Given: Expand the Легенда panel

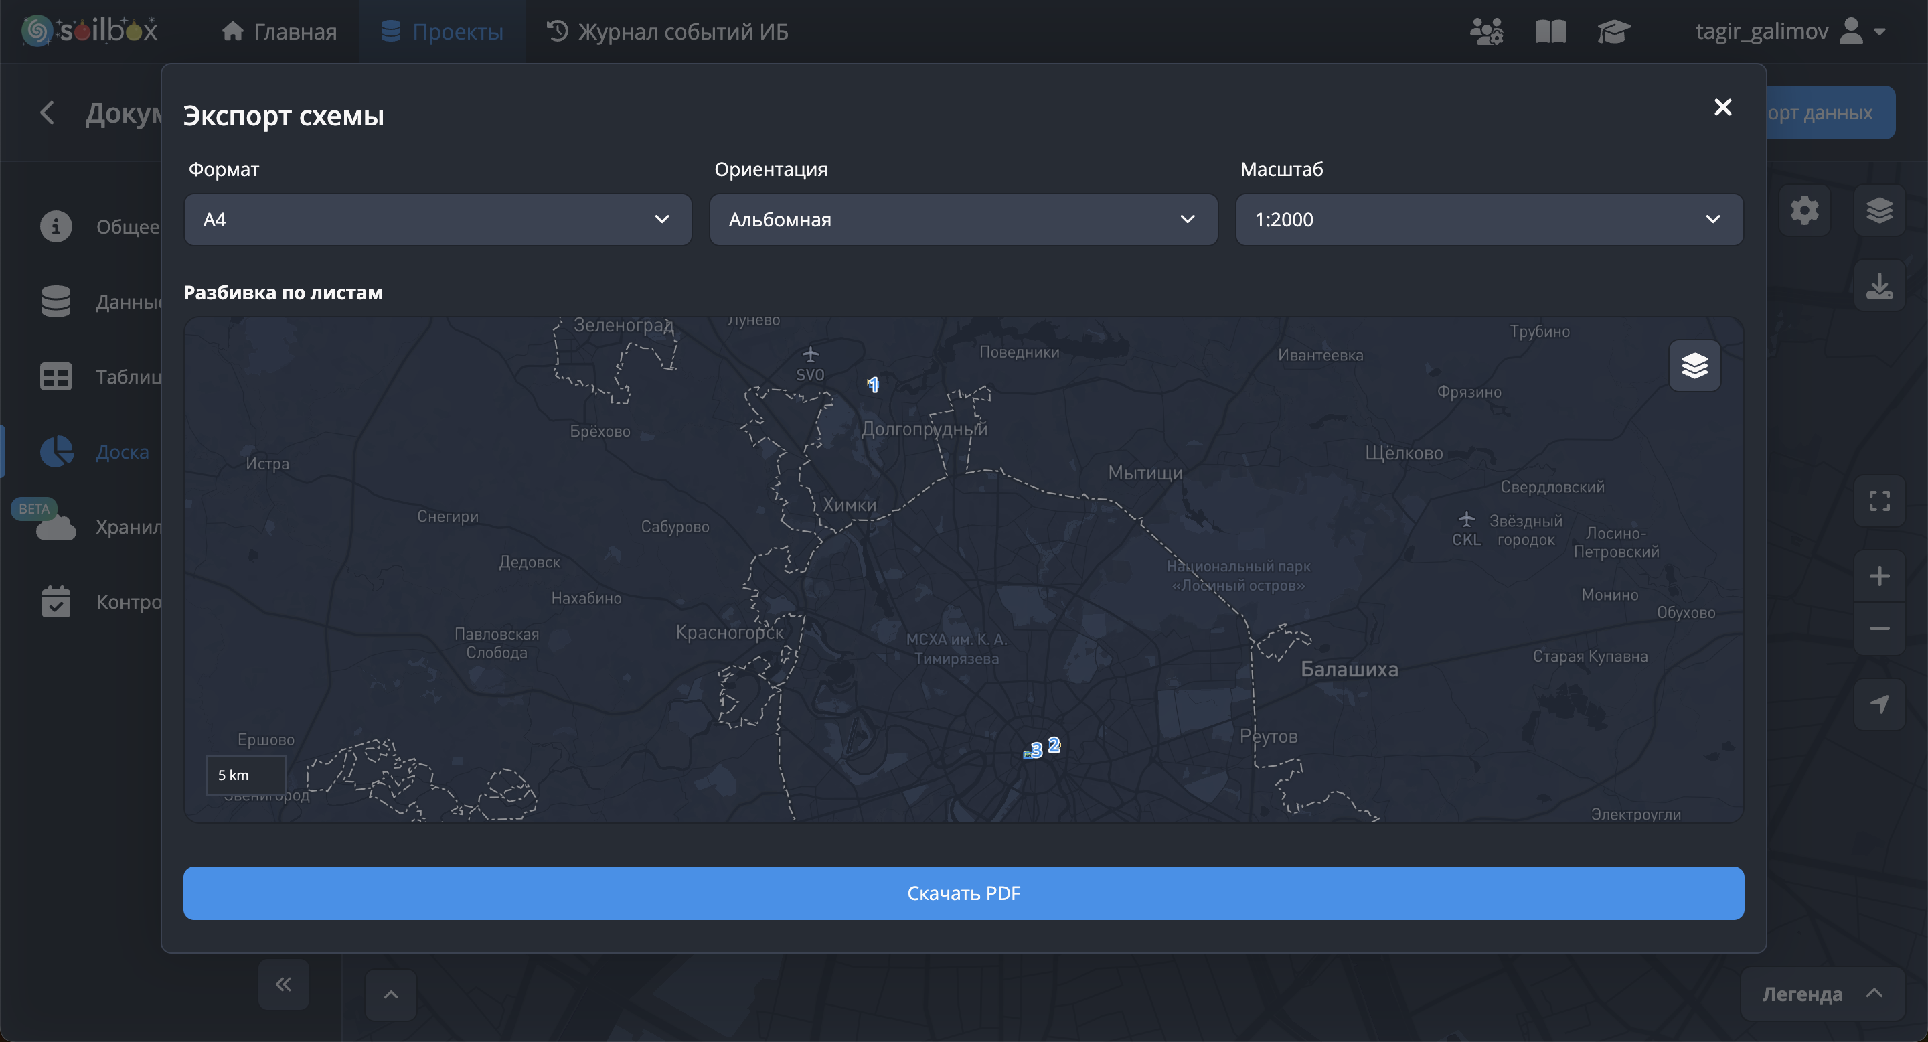Looking at the screenshot, I should [x=1822, y=994].
